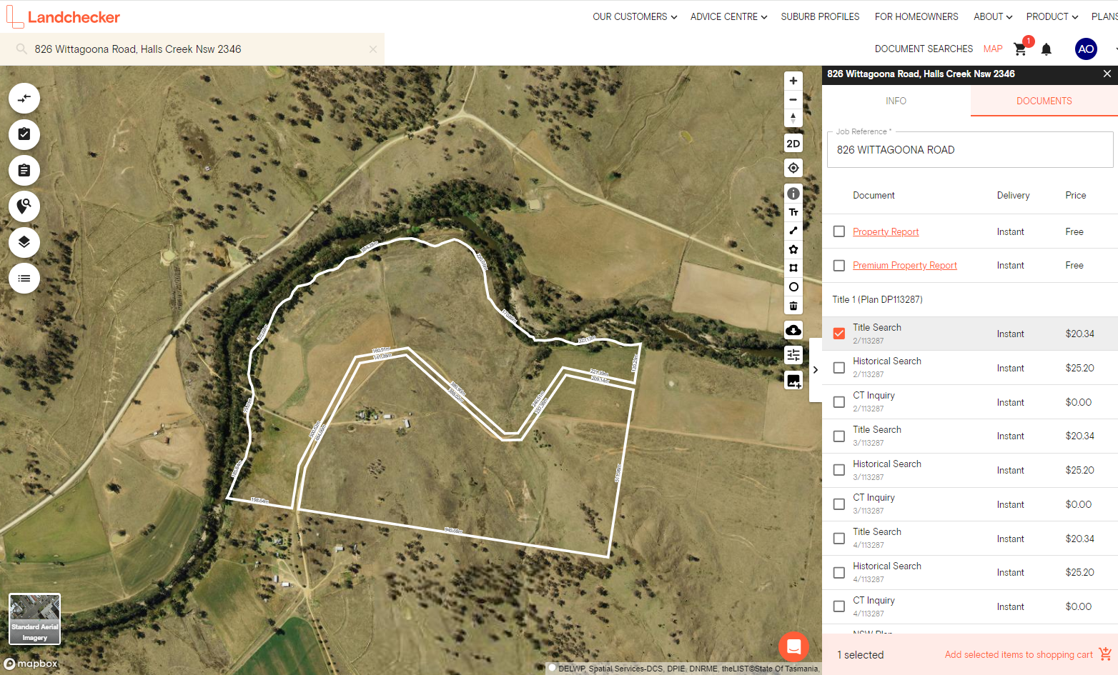
Task: Open the Mapbox attribution logo
Action: [31, 664]
